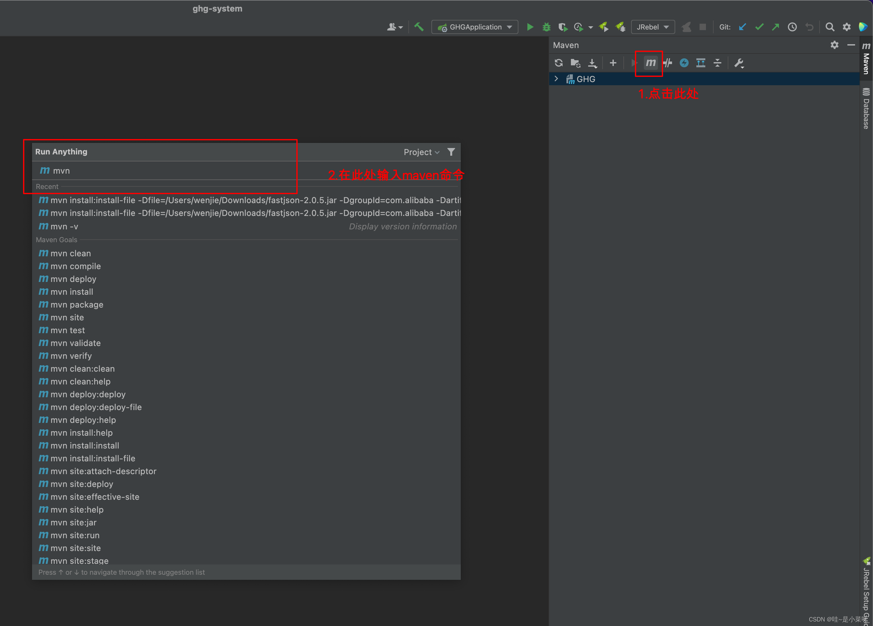This screenshot has height=626, width=873.
Task: Click Git Commit checkmark icon
Action: 759,27
